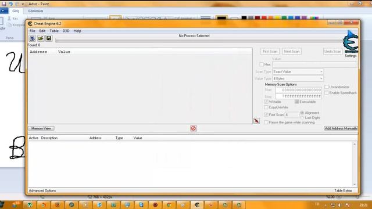Click the address table scrollbar up arrow
372x209 pixels.
point(355,144)
